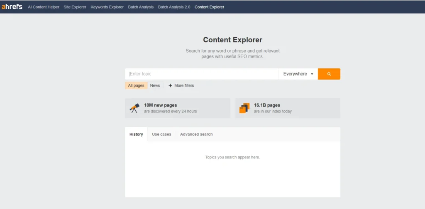Screen dimensions: 425x209
Task: Click the telescope icon
Action: click(135, 108)
